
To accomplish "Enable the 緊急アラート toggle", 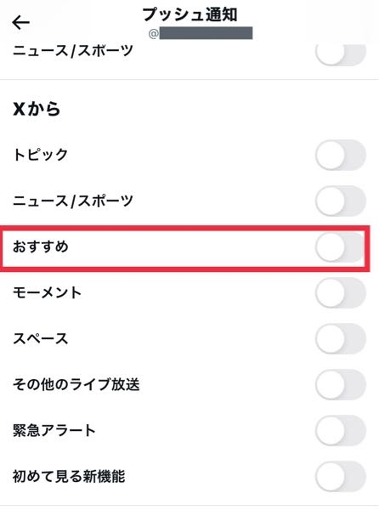I will (341, 430).
